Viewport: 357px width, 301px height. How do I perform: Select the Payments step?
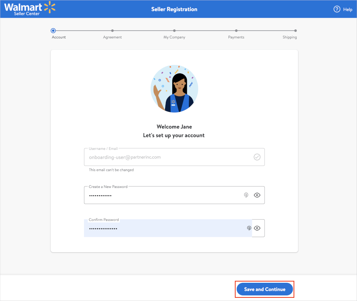236,31
